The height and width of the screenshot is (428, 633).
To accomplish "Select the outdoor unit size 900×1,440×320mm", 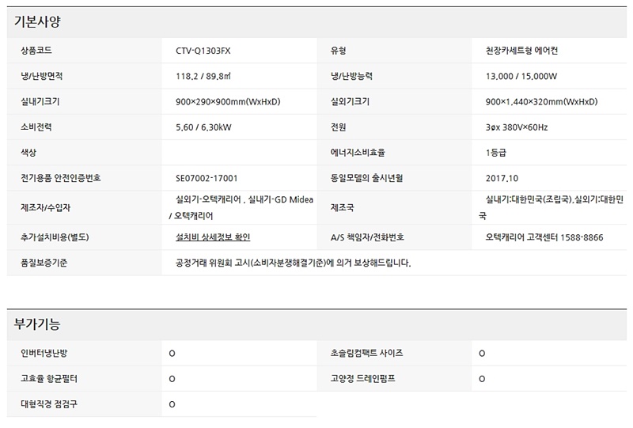I will pos(541,102).
